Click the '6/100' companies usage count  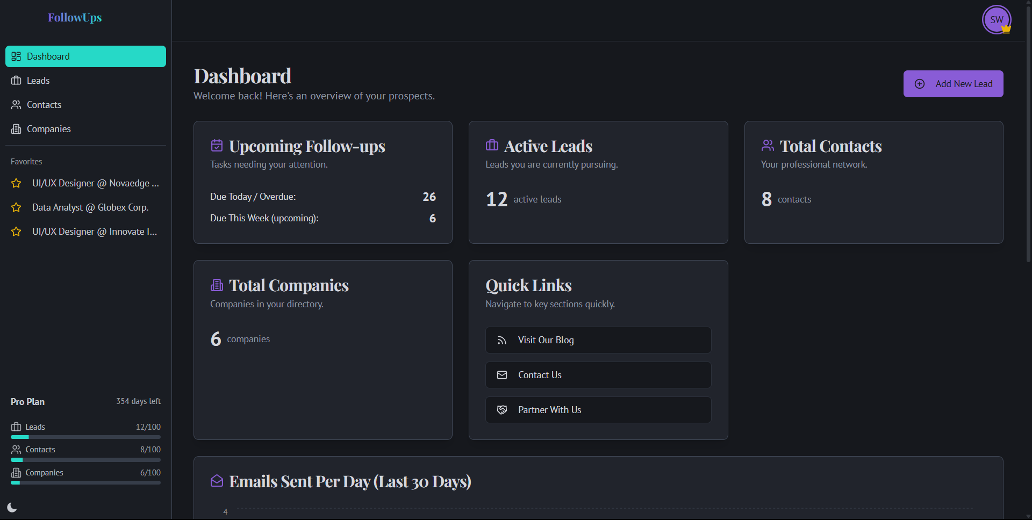coord(150,473)
